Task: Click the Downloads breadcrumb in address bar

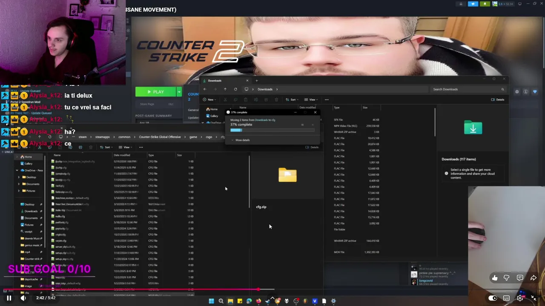Action: (265, 89)
